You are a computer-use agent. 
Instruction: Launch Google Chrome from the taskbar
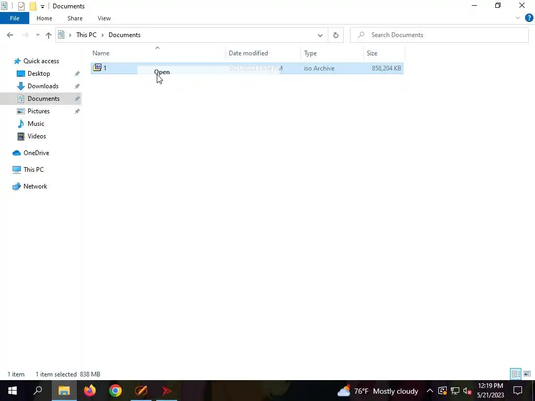115,391
